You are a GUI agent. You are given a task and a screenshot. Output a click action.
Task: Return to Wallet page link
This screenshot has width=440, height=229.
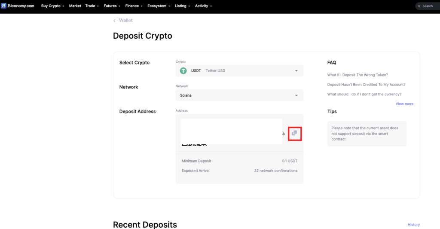coord(126,21)
